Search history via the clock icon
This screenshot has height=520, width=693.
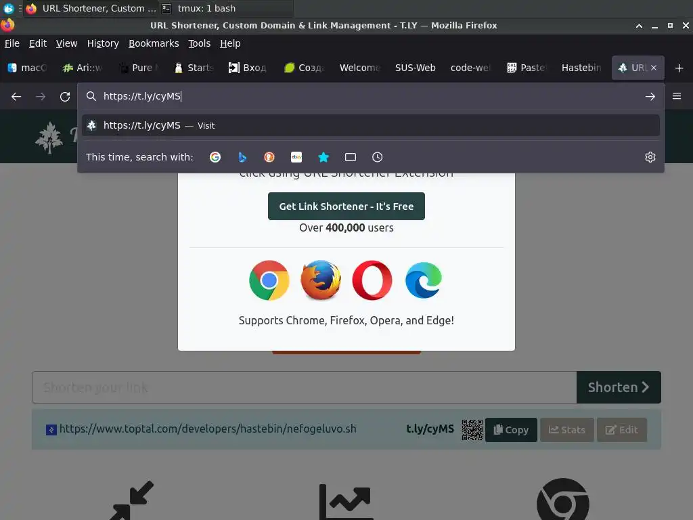coord(377,157)
